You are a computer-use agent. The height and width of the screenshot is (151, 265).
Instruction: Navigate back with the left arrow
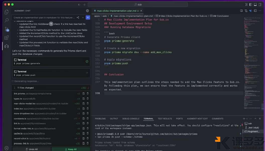tap(80, 5)
